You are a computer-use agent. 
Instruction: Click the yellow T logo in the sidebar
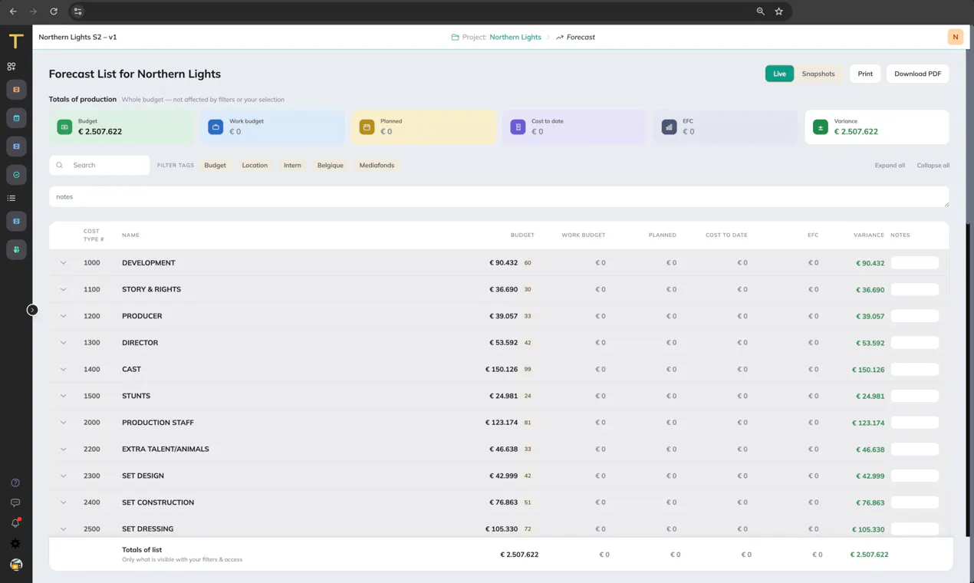16,41
